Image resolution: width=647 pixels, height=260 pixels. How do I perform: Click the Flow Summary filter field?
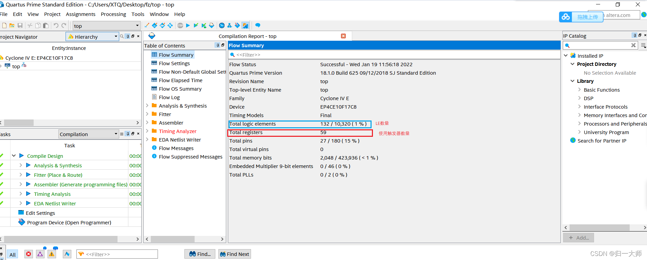tap(394, 55)
